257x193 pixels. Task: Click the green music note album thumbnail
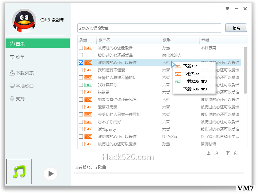[x=19, y=172]
